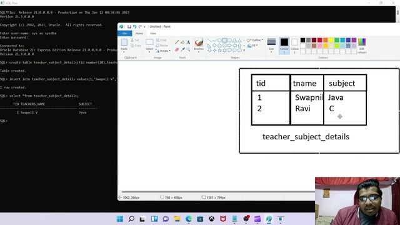Open the shape Fill dropdown

click(252, 46)
